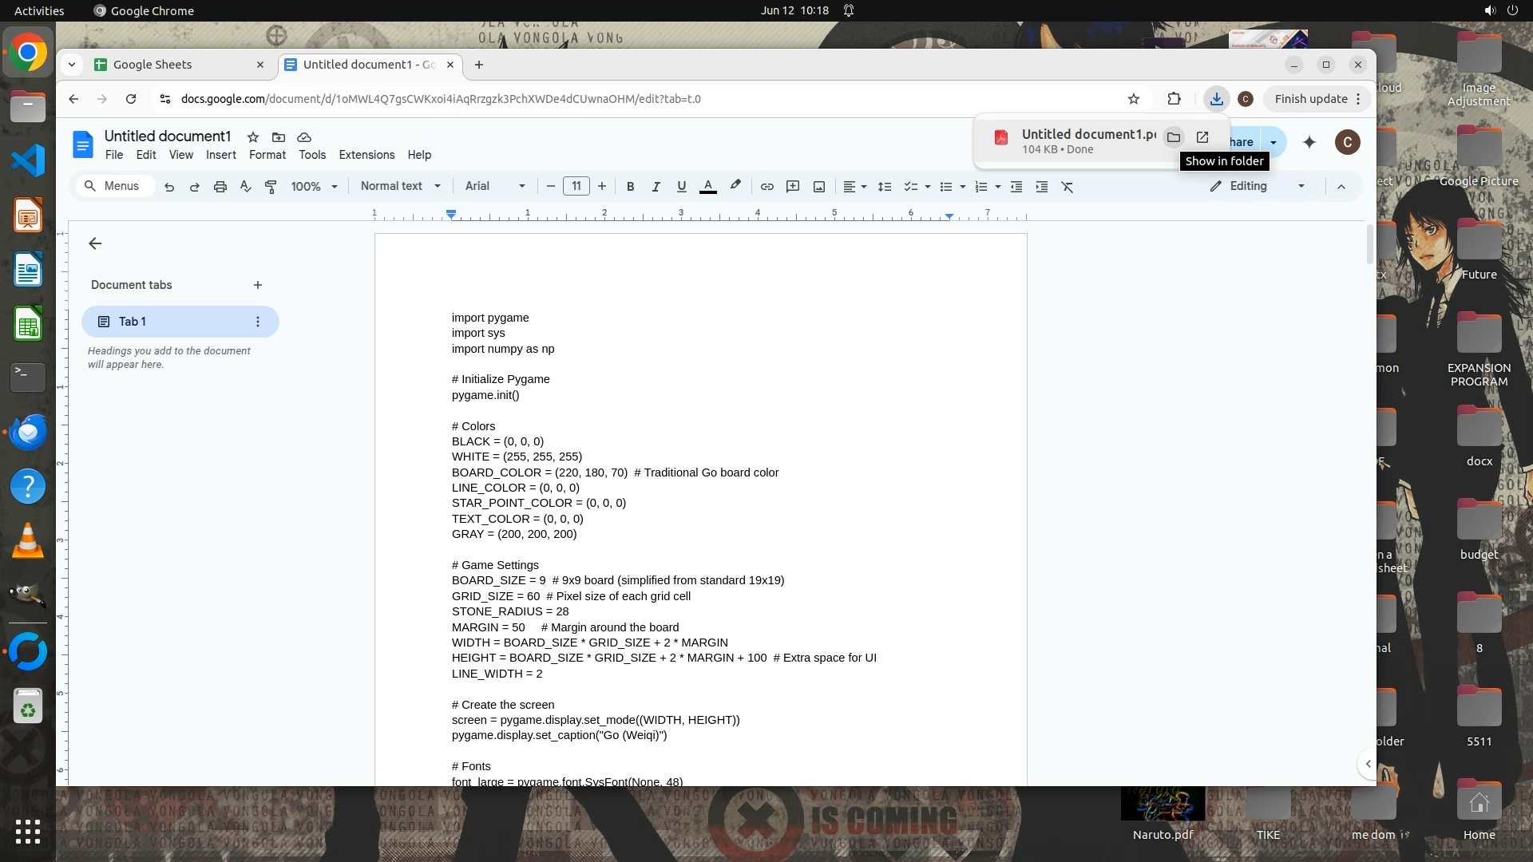Click the add comment icon

pyautogui.click(x=793, y=187)
